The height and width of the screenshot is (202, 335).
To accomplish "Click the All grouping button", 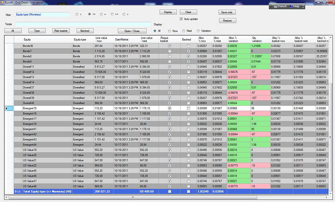I will click(x=13, y=31).
